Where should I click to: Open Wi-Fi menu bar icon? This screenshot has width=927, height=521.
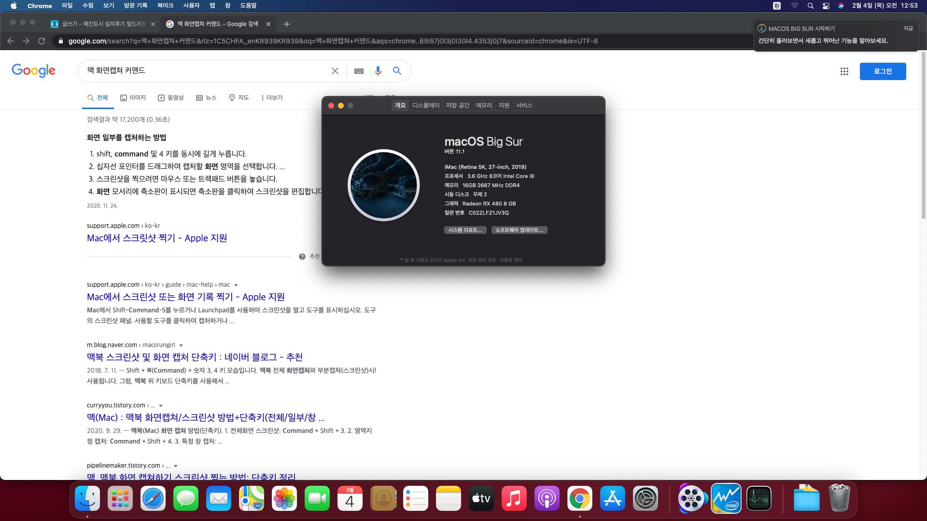794,6
